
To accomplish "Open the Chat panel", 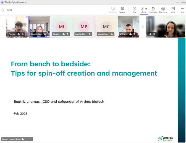I will coord(134,10).
